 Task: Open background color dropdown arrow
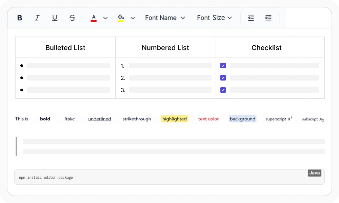point(133,18)
